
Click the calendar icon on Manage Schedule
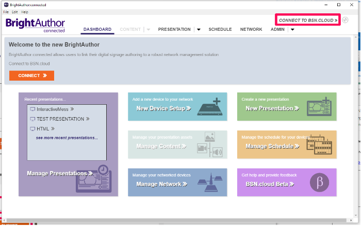319,145
